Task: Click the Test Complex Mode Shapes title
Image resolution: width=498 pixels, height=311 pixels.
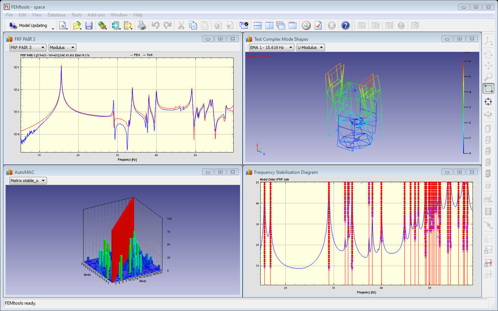Action: pos(281,39)
